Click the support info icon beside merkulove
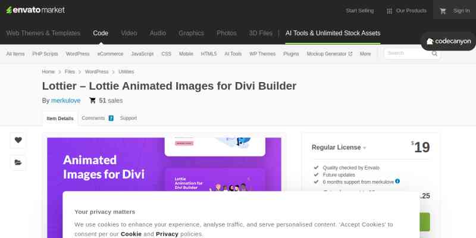The image size is (476, 238). (397, 181)
